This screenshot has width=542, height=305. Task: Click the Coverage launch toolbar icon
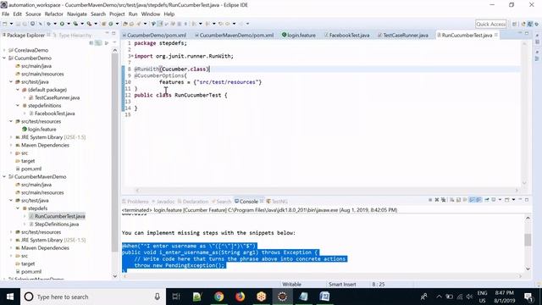click(x=75, y=24)
